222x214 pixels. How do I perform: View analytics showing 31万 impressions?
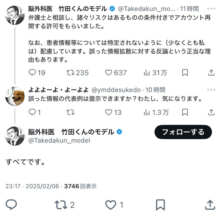[155, 73]
